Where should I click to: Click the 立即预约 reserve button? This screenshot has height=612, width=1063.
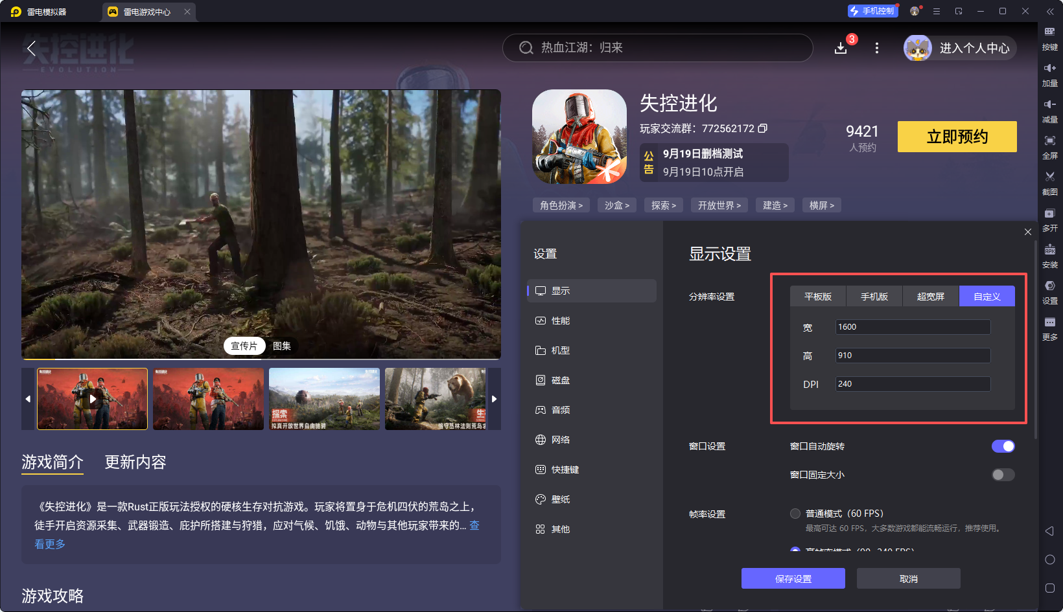point(957,137)
